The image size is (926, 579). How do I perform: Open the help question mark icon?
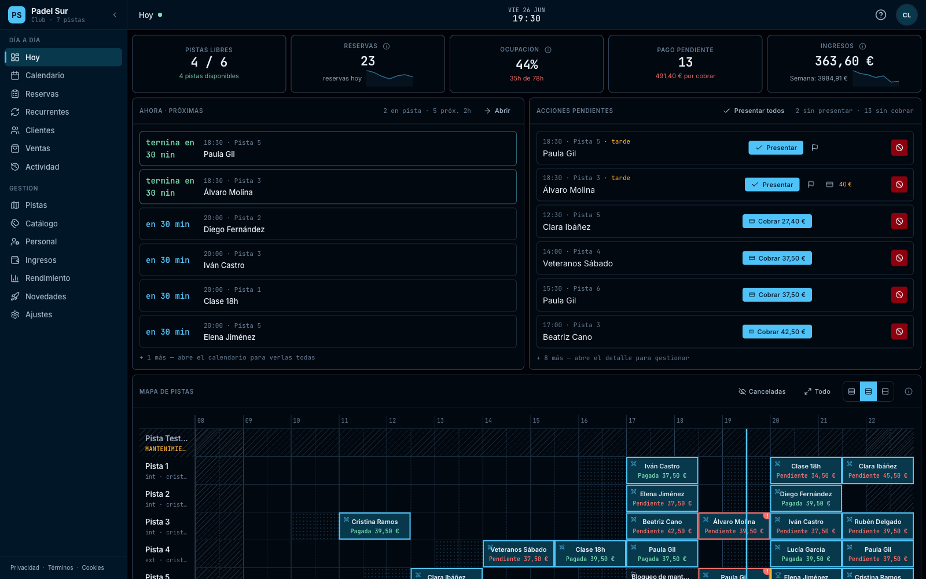[881, 15]
